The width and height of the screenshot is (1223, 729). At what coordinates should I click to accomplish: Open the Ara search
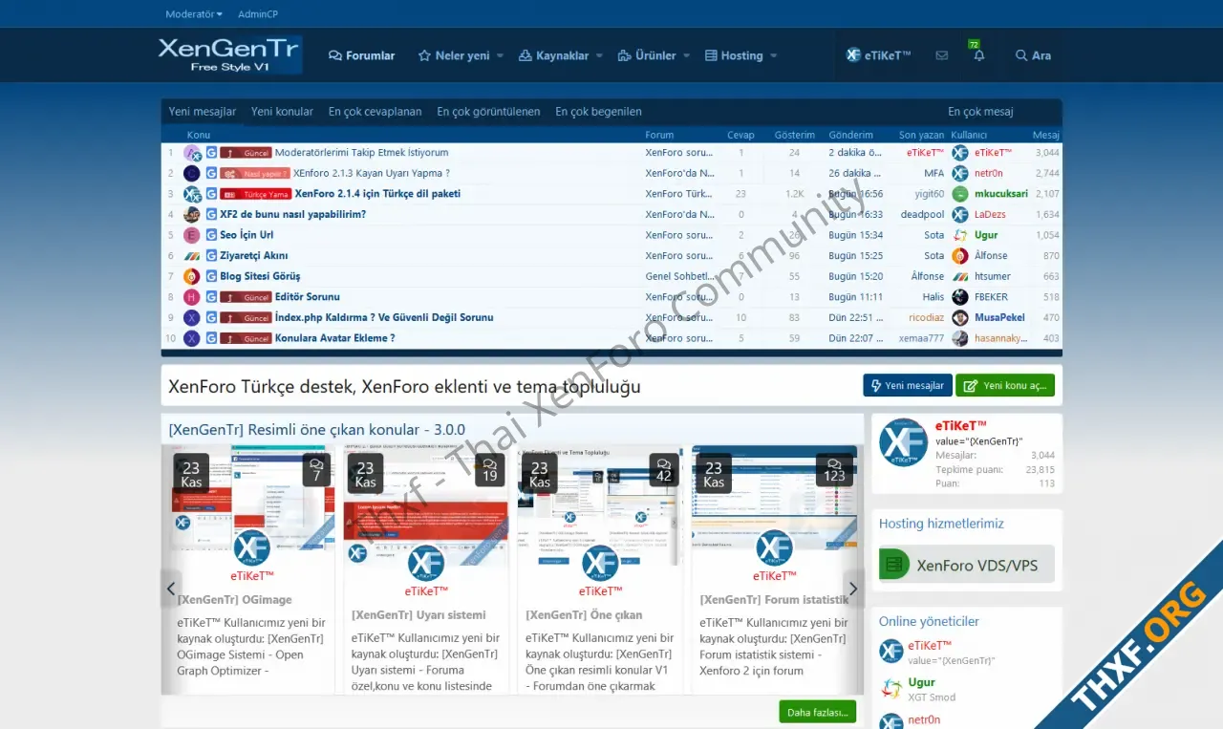coord(1033,55)
